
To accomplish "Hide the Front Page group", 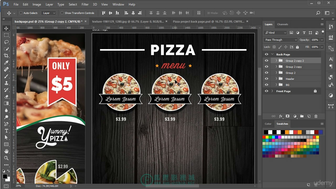I will [266, 91].
